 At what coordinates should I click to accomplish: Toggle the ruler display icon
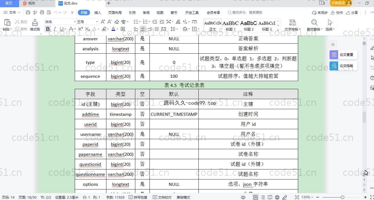click(195, 22)
